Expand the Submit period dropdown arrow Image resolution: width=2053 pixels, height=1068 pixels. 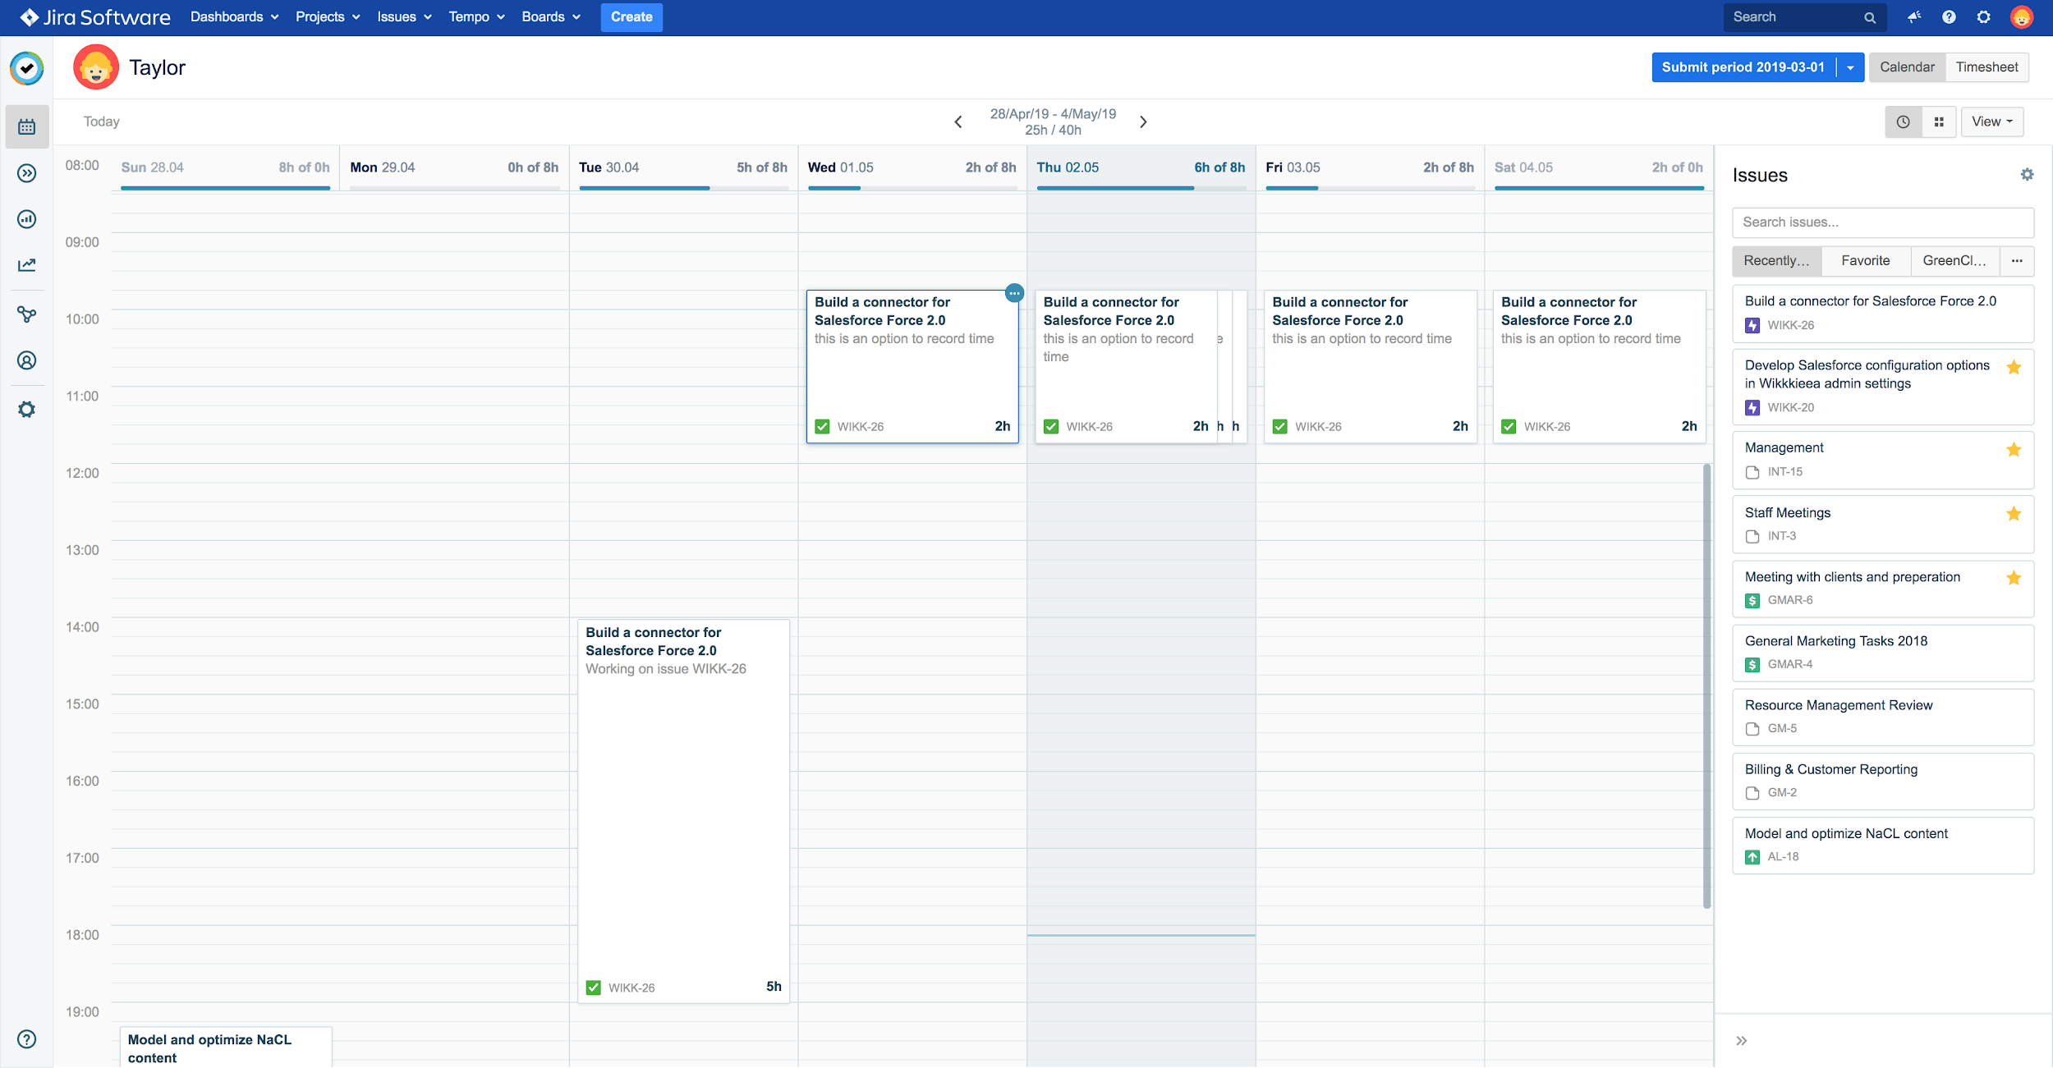(1850, 67)
